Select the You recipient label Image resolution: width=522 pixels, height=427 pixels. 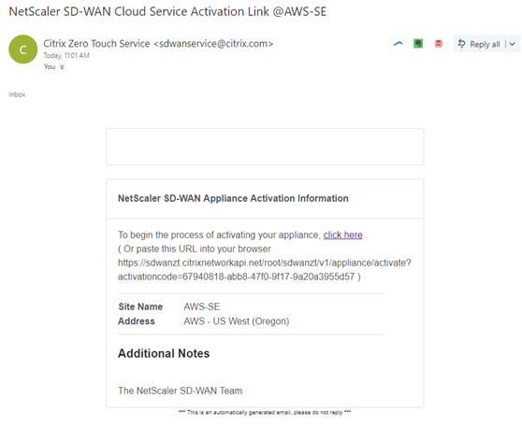click(50, 67)
